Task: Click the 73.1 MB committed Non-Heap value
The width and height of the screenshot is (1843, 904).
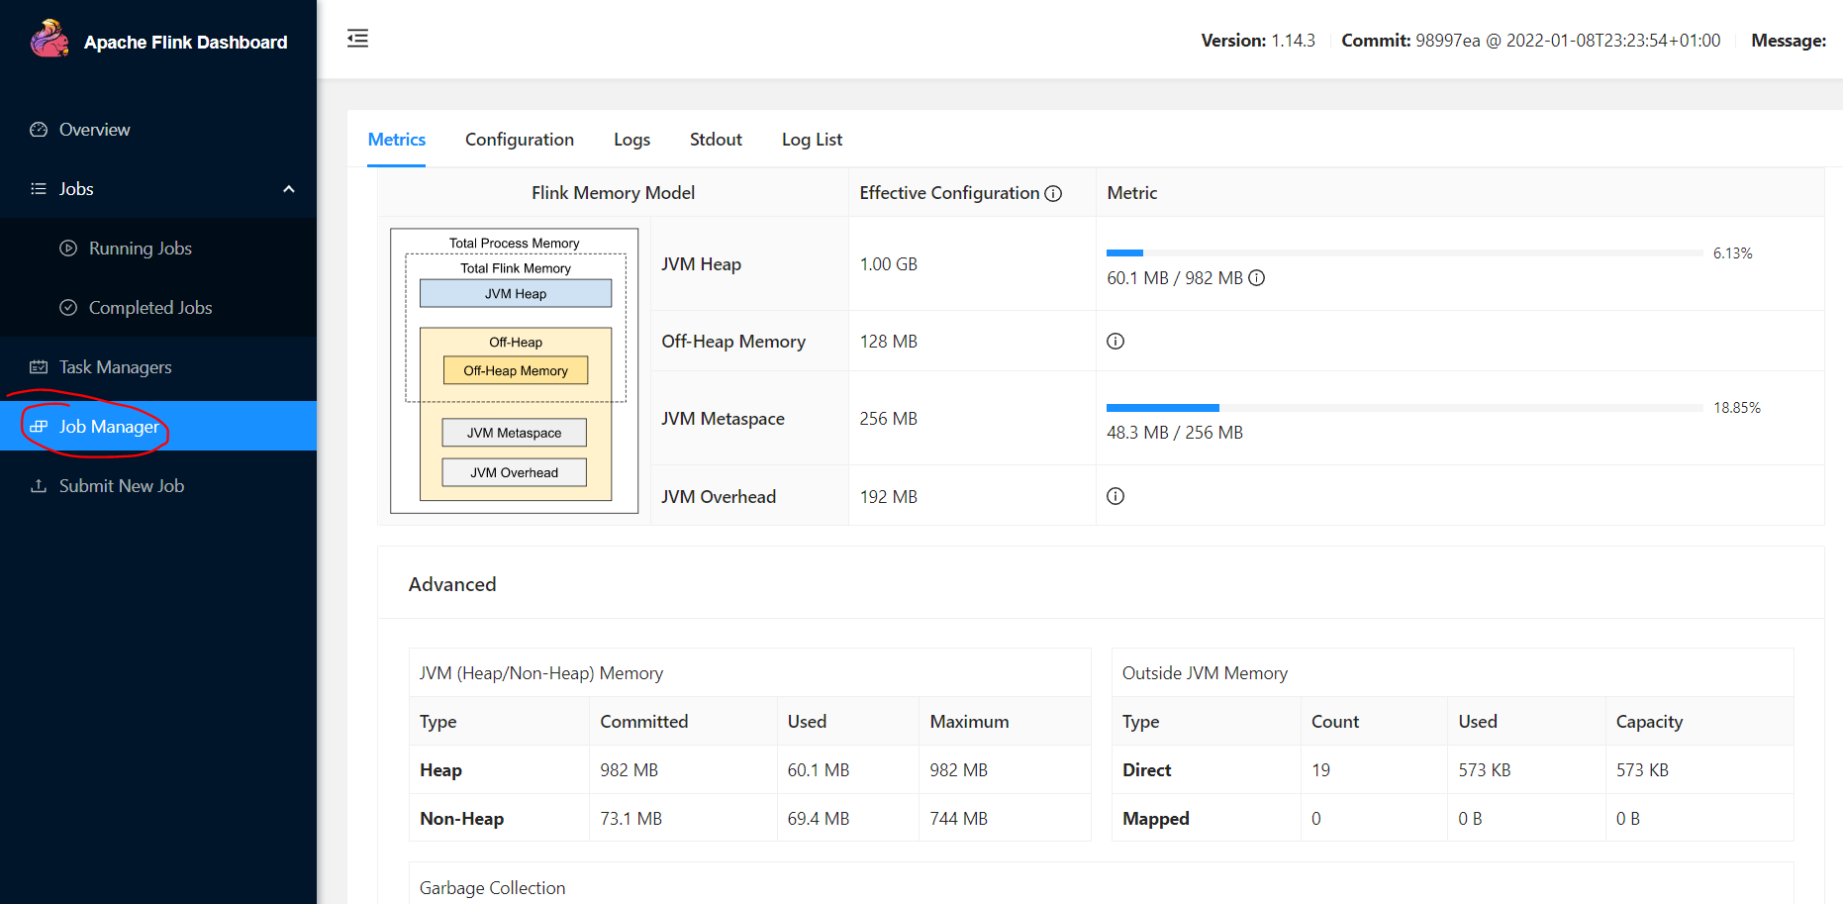Action: (x=630, y=819)
